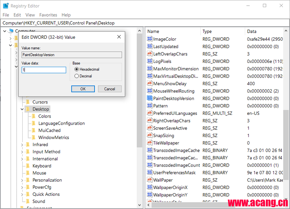Viewport: 290px width, 209px height.
Task: Select the Sound key
Action: coord(39,201)
